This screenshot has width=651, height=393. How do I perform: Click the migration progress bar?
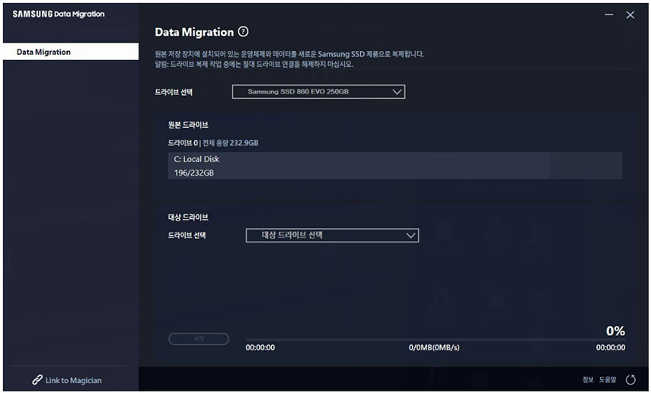click(x=435, y=340)
